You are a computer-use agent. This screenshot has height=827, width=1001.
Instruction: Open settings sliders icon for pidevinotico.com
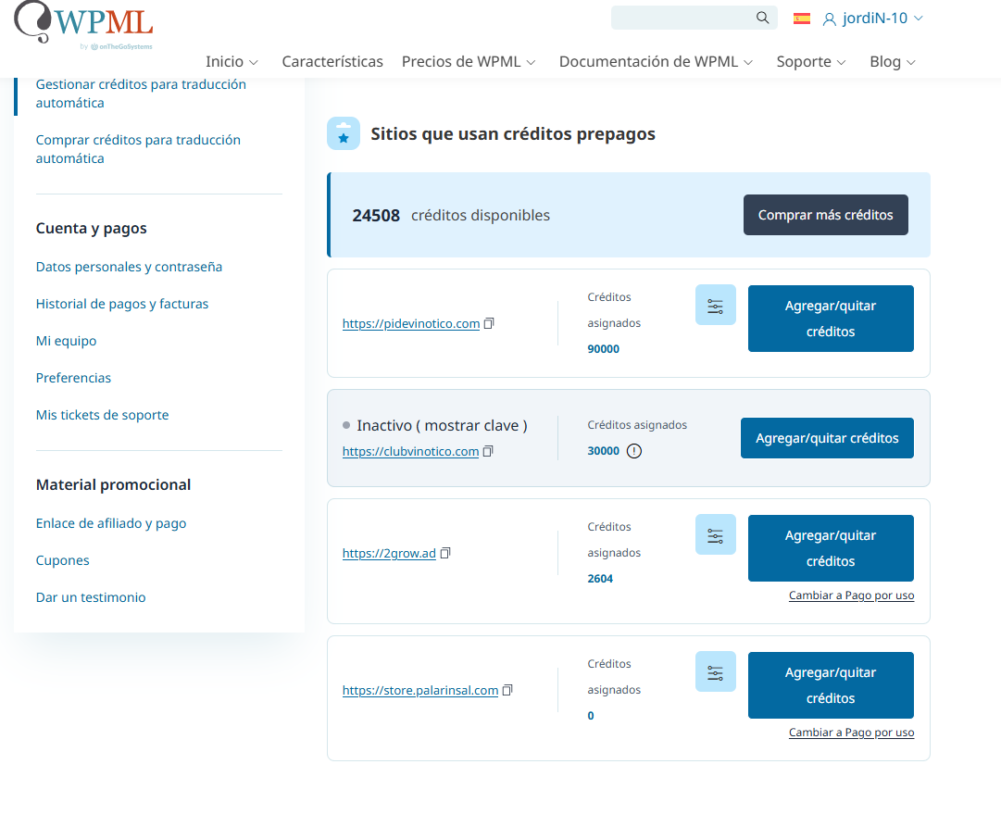716,306
